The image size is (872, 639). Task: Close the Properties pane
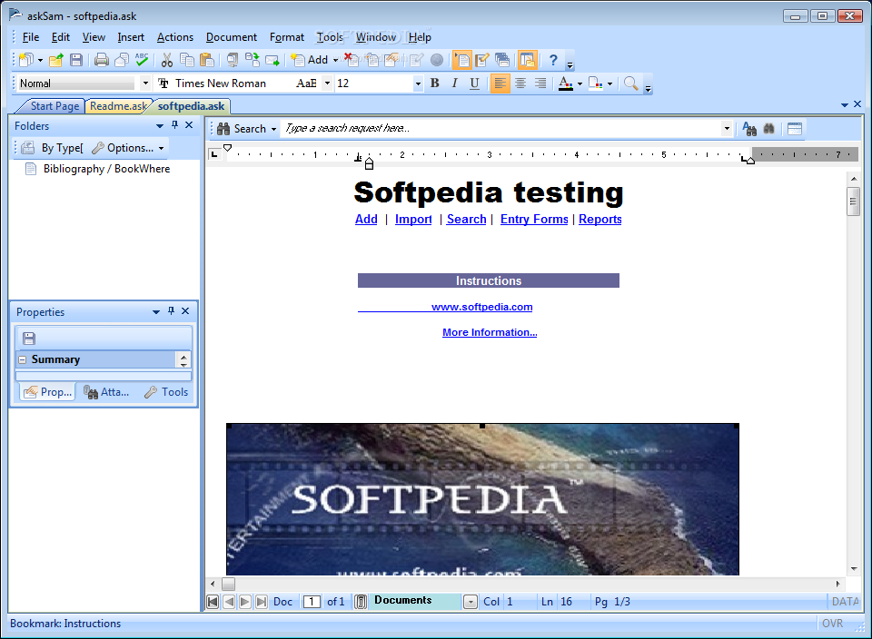coord(185,311)
